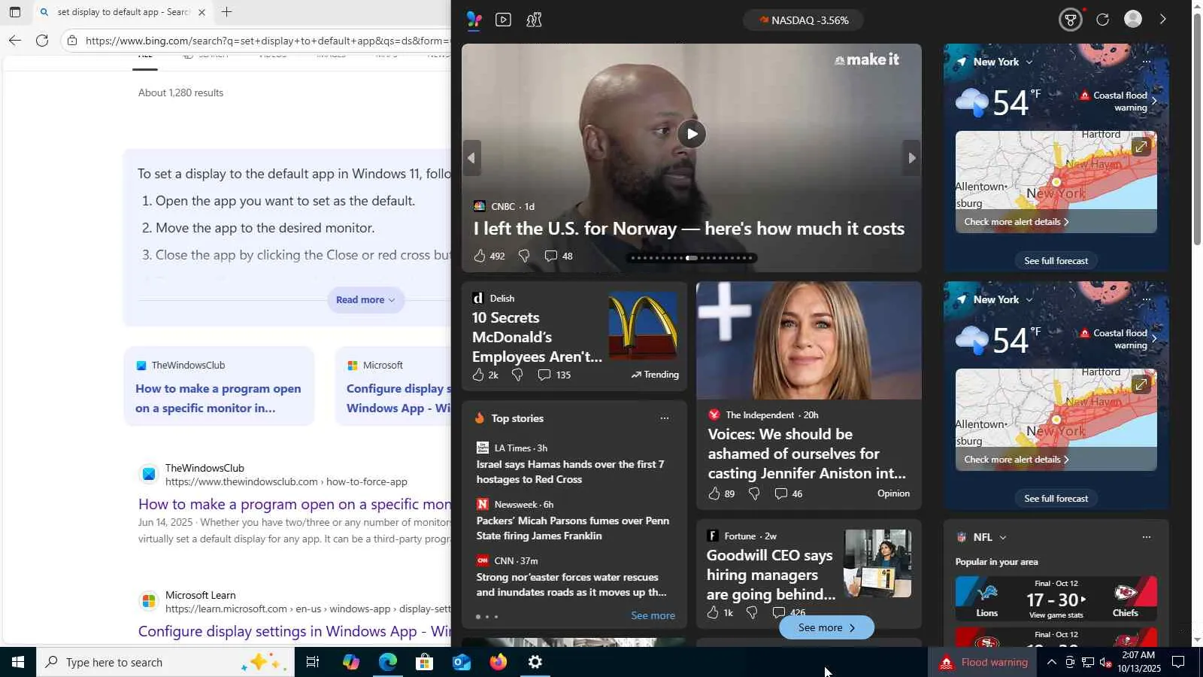Click the blue See more button

pyautogui.click(x=826, y=627)
